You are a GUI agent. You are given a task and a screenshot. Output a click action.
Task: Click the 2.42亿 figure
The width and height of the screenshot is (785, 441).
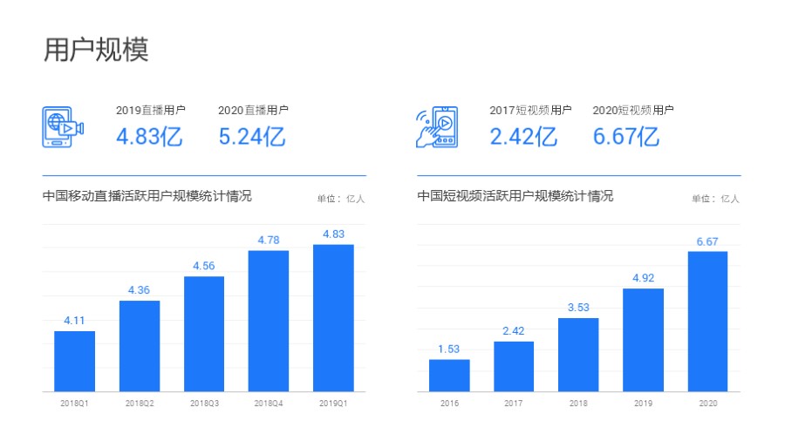tap(523, 137)
